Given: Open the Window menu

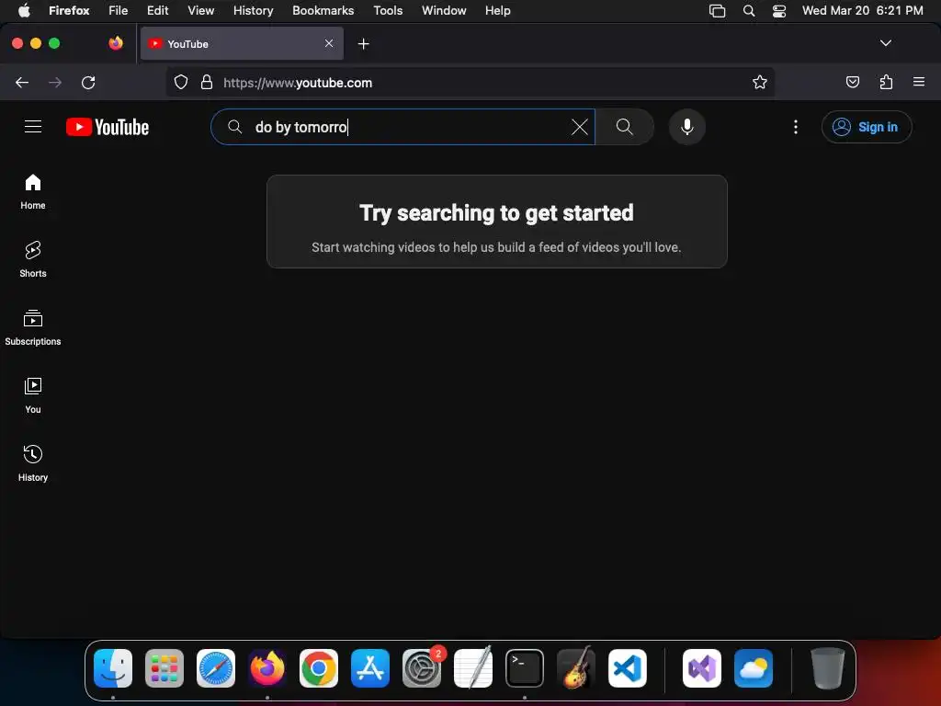Looking at the screenshot, I should point(444,10).
